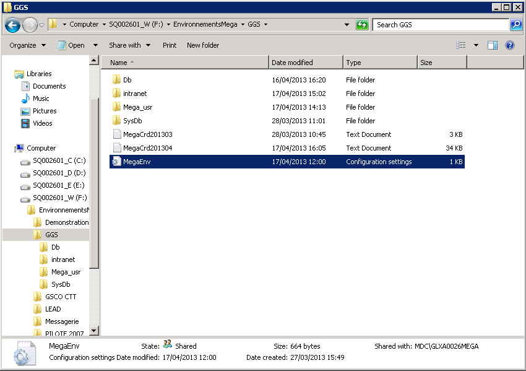Select the MegaEnv configuration file icon
This screenshot has height=371, width=526.
(x=116, y=162)
